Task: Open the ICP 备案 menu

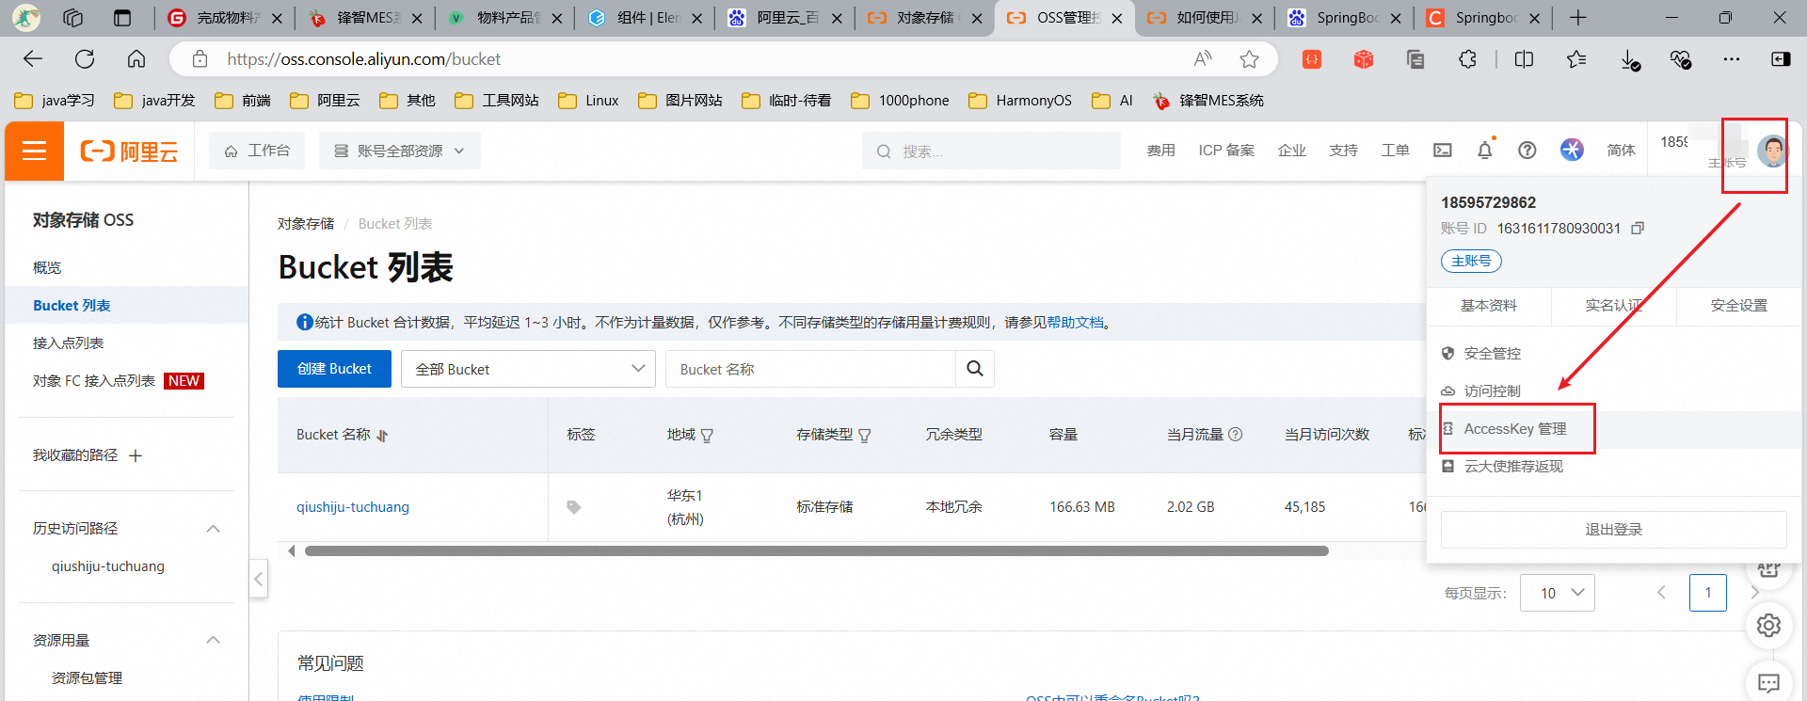Action: point(1226,151)
